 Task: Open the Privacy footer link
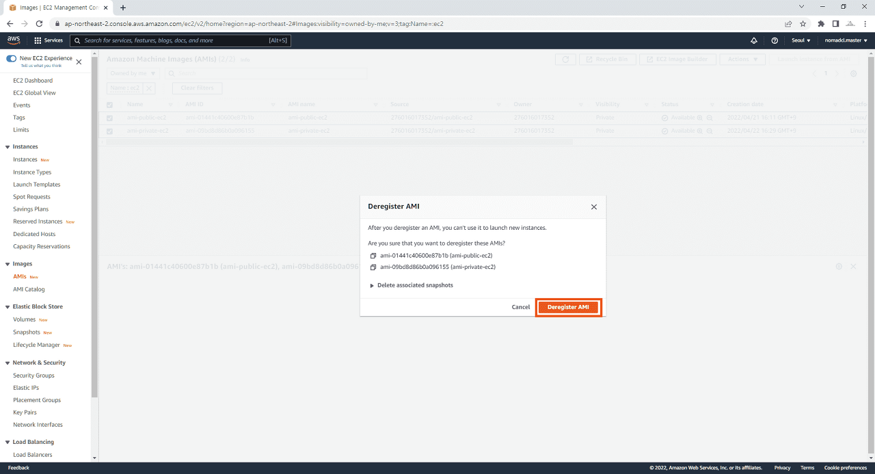click(x=782, y=468)
